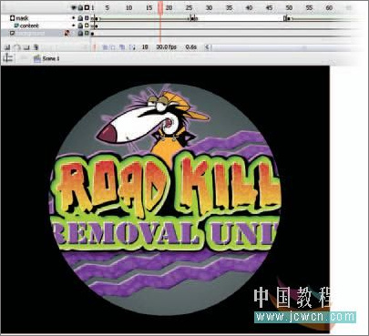Viewport: 369px width, 336px height.
Task: Click the timeline toggle icon left of Scene 1
Action: click(8, 58)
